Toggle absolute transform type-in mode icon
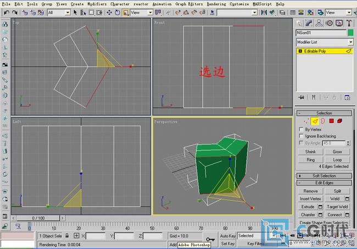The image size is (357, 249). tap(76, 236)
